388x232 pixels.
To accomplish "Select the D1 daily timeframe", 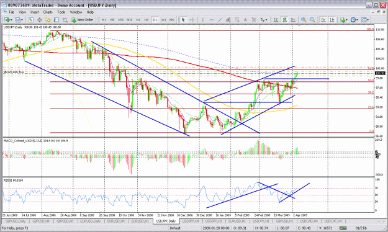I will pos(155,20).
